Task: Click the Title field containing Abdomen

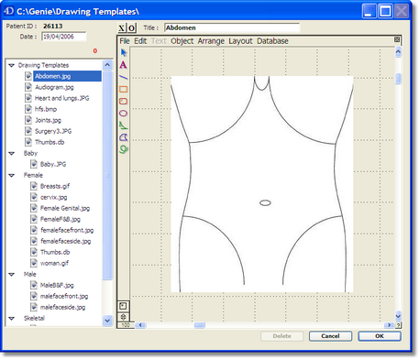Action: [232, 27]
